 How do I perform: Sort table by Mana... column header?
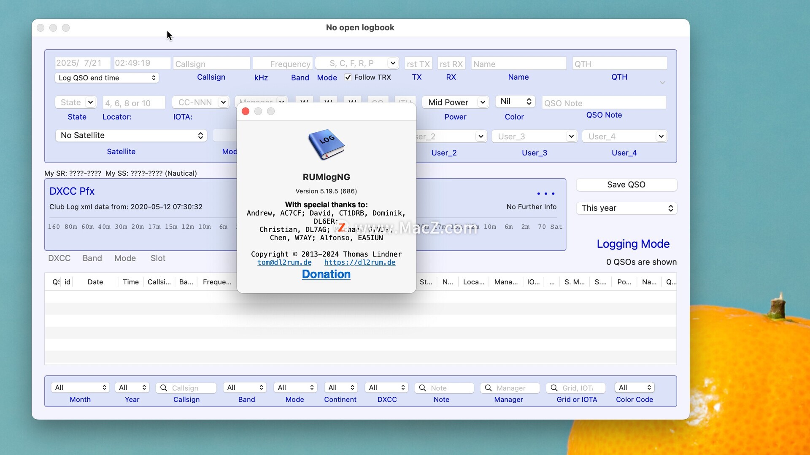coord(506,282)
